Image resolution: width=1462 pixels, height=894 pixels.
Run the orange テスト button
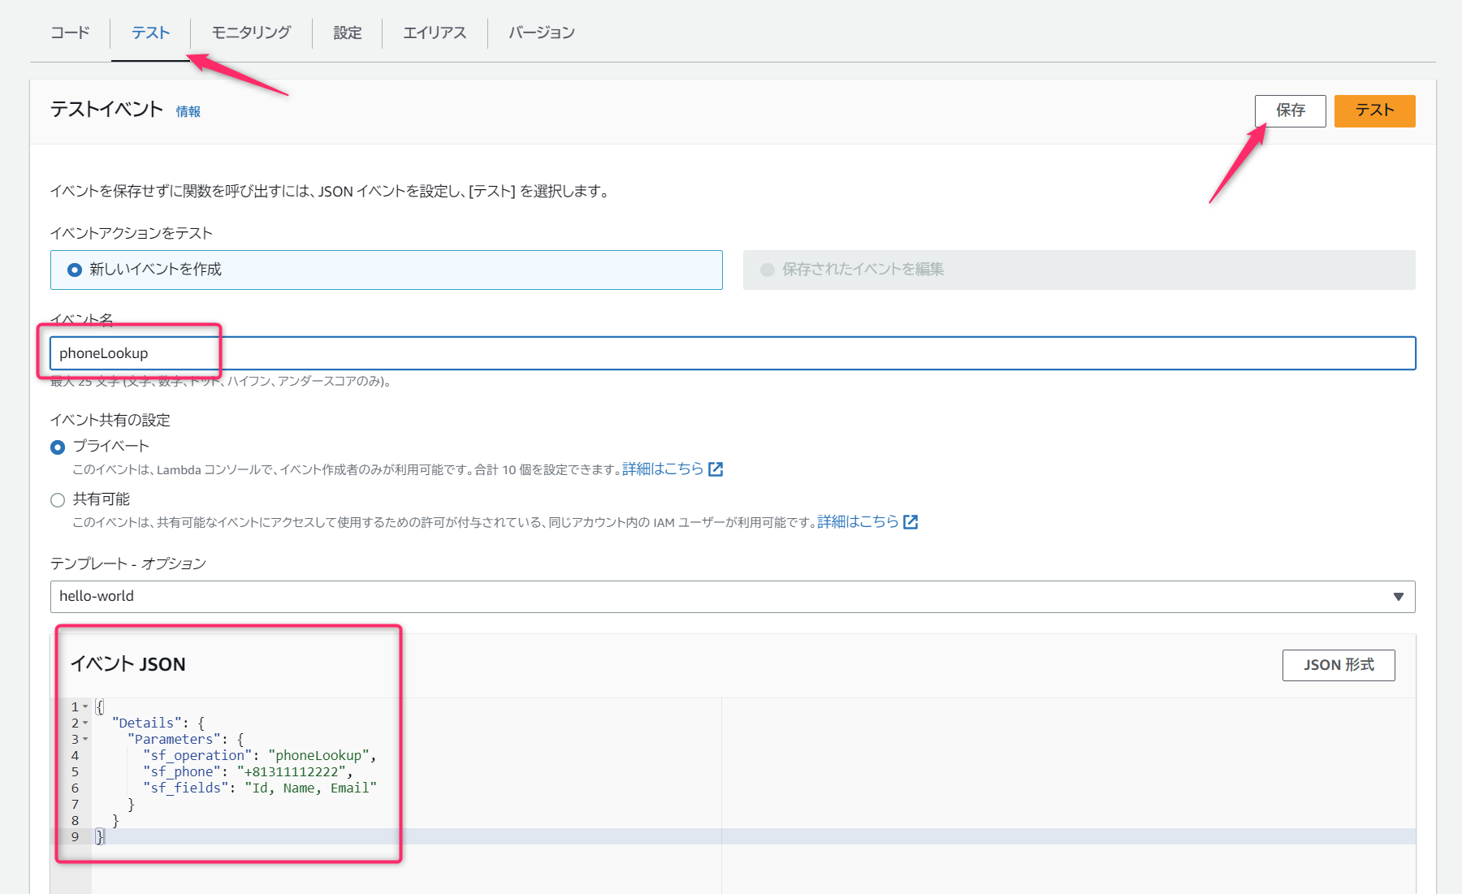1374,110
